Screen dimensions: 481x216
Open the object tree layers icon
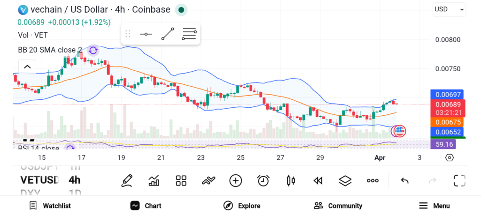point(345,180)
